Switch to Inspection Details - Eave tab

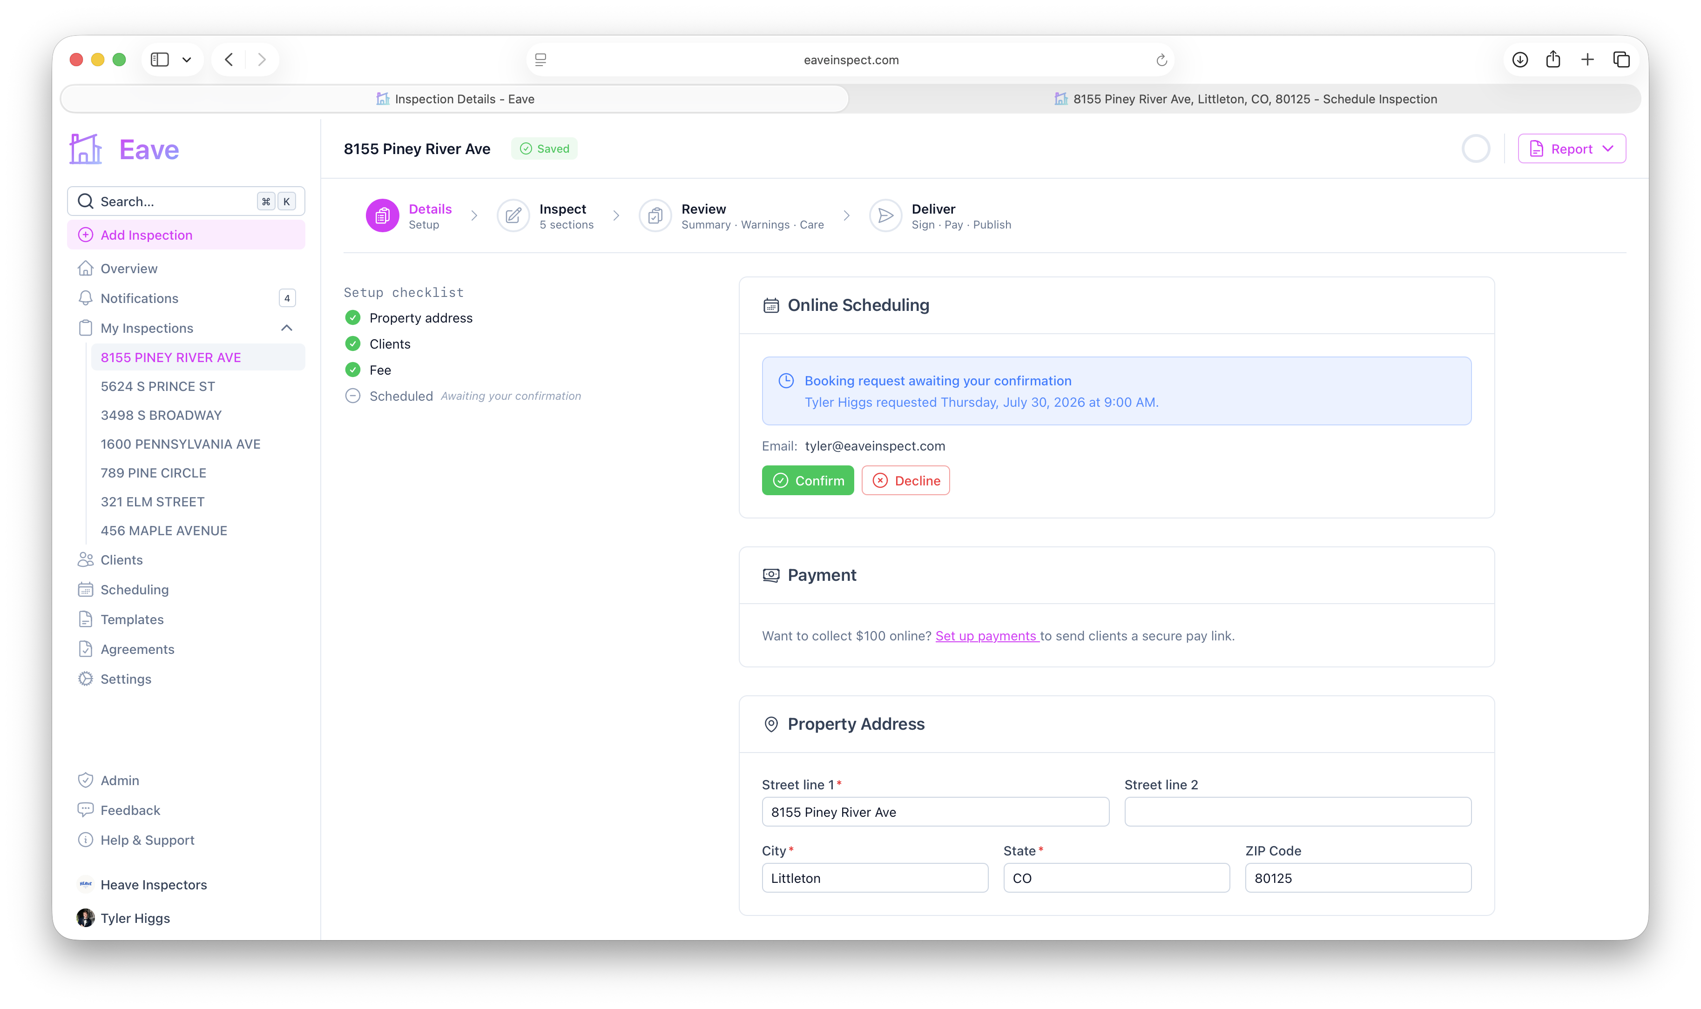click(455, 99)
